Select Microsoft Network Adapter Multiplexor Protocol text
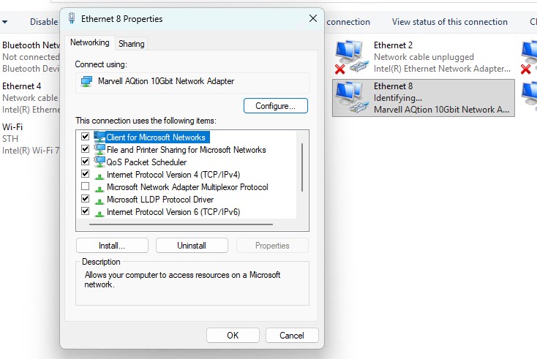This screenshot has height=359, width=537. [187, 187]
